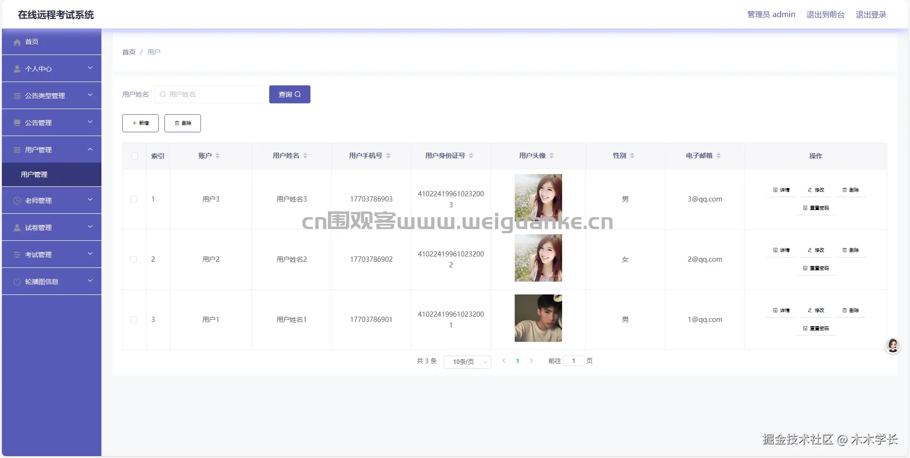This screenshot has height=458, width=910.
Task: Open the 10条/页 page size dropdown
Action: 467,361
